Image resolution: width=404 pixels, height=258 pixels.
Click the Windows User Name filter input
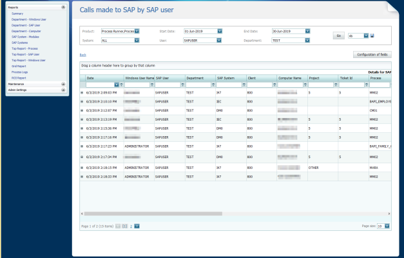click(137, 84)
